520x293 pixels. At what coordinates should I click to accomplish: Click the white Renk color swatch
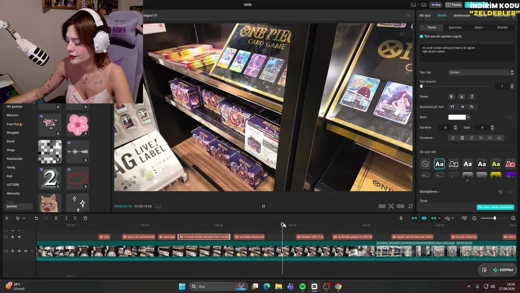click(x=457, y=117)
